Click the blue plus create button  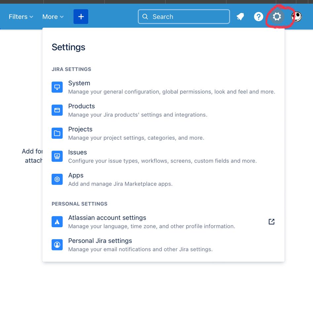coord(81,17)
